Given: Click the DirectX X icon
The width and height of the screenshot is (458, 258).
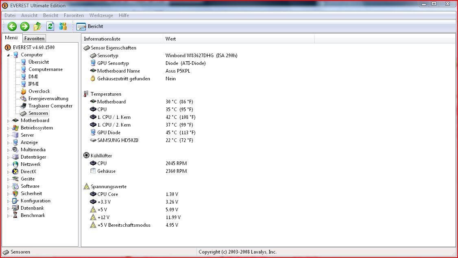Looking at the screenshot, I should coord(15,172).
